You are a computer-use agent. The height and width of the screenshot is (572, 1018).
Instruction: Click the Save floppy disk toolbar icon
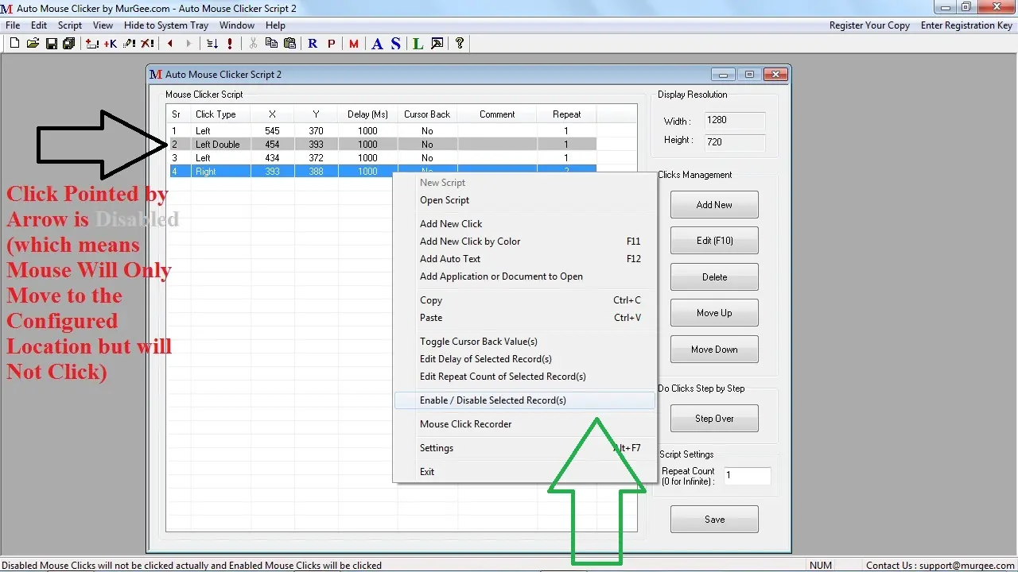pos(51,44)
